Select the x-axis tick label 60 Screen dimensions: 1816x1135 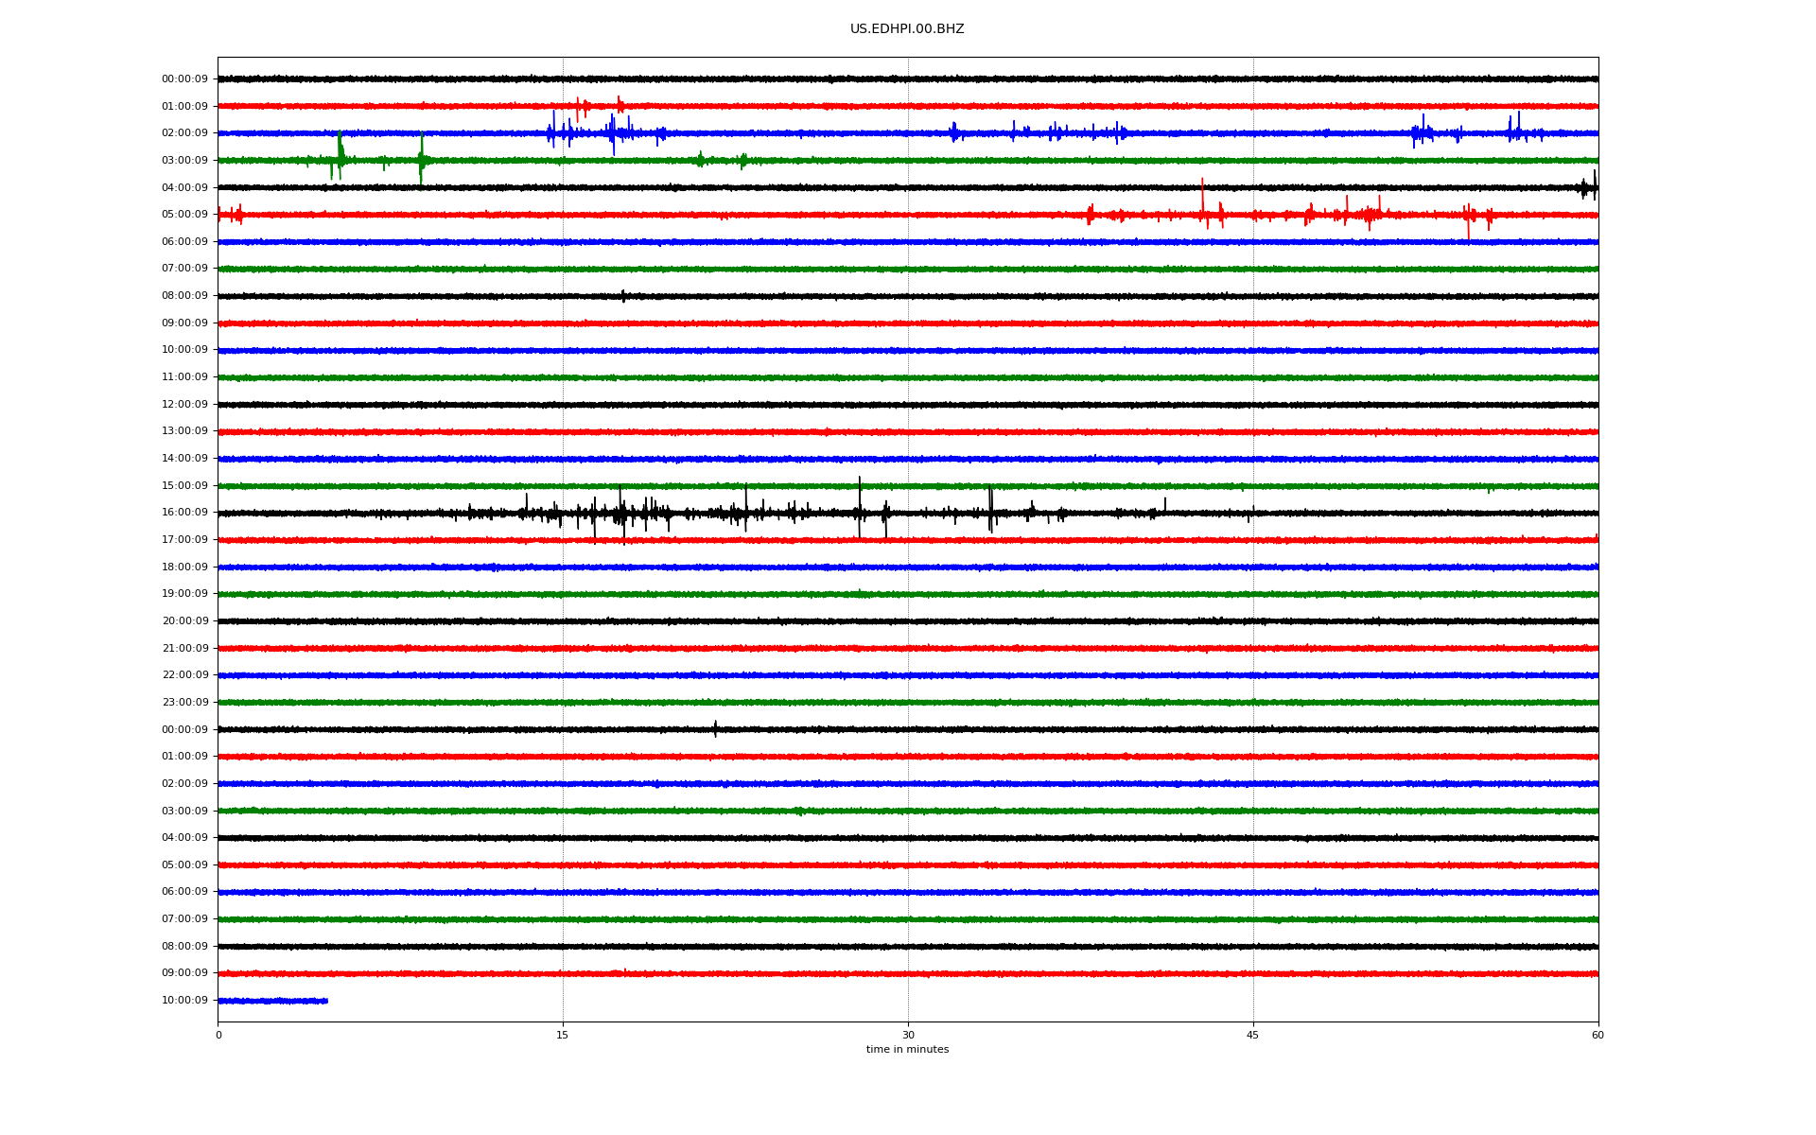click(x=1598, y=1035)
